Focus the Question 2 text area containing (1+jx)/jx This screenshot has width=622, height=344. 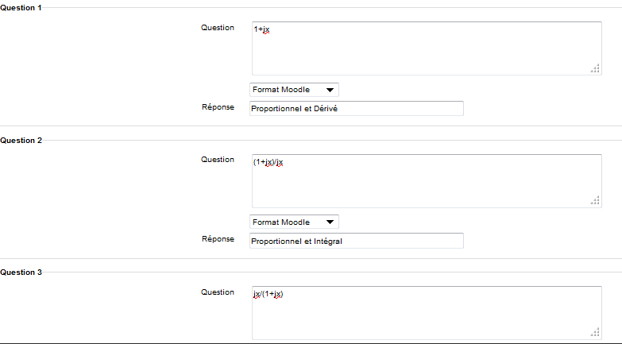click(427, 181)
